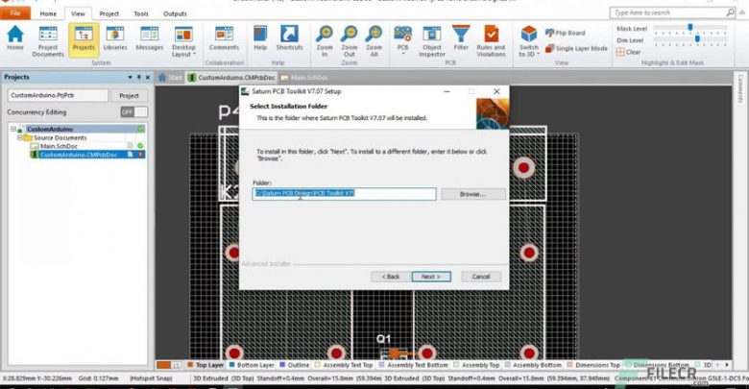This screenshot has height=389, width=749.
Task: Open Desktop Layout dropdown
Action: click(x=183, y=41)
